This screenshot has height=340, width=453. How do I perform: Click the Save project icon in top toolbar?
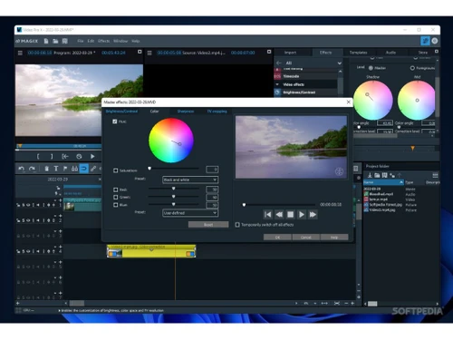[64, 41]
